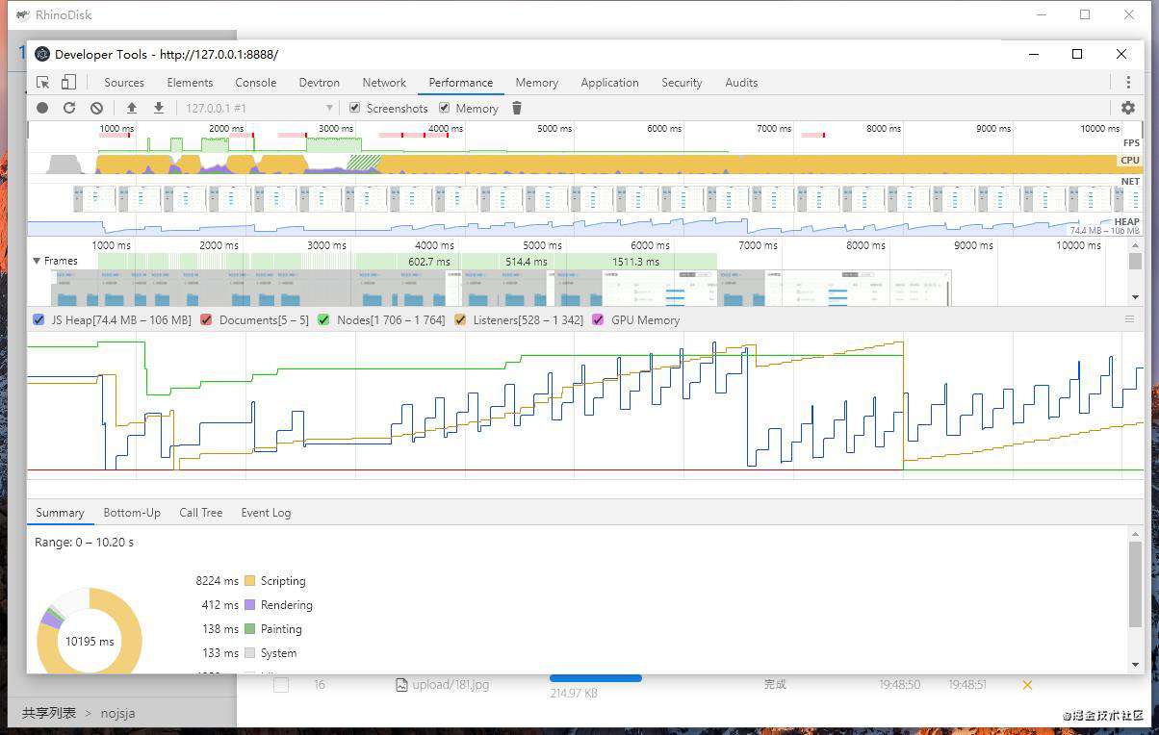Toggle the device toolbar icon
The height and width of the screenshot is (735, 1159).
pyautogui.click(x=68, y=83)
